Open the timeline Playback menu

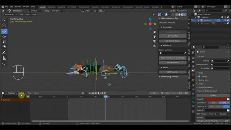[x=12, y=93]
